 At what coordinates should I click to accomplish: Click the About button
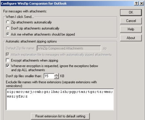(x=131, y=38)
